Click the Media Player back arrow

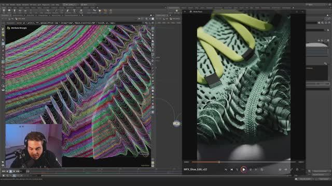[185, 11]
